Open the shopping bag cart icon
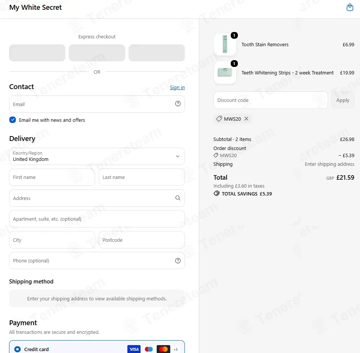The width and height of the screenshot is (360, 353). coord(350,8)
